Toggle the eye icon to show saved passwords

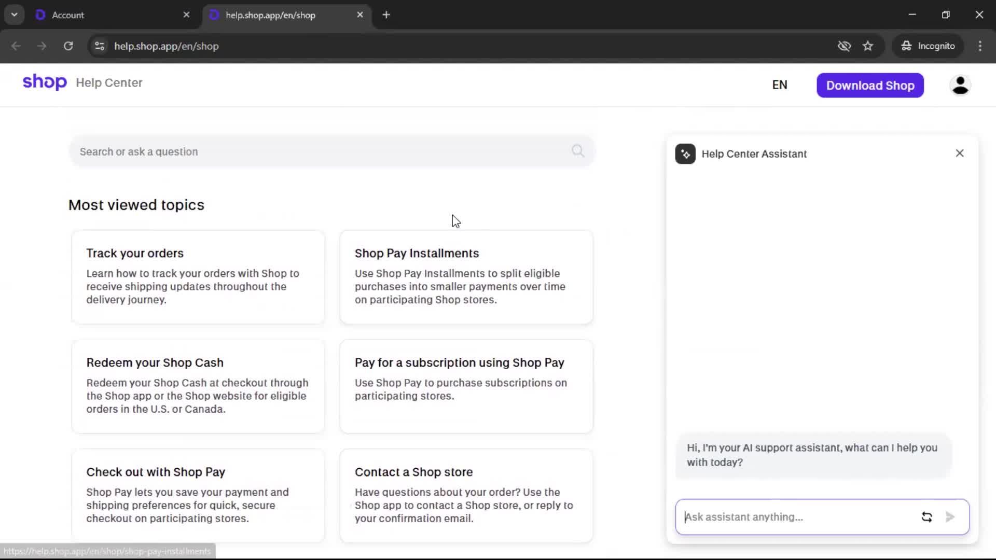point(844,46)
